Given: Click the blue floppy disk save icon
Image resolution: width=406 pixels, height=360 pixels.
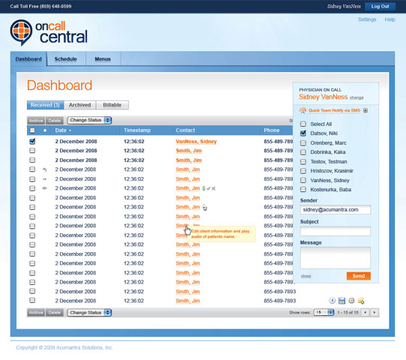Looking at the screenshot, I should click(341, 301).
